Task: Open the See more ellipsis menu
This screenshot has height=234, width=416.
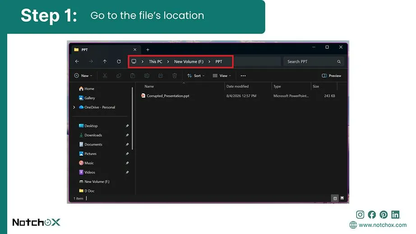Action: [243, 76]
